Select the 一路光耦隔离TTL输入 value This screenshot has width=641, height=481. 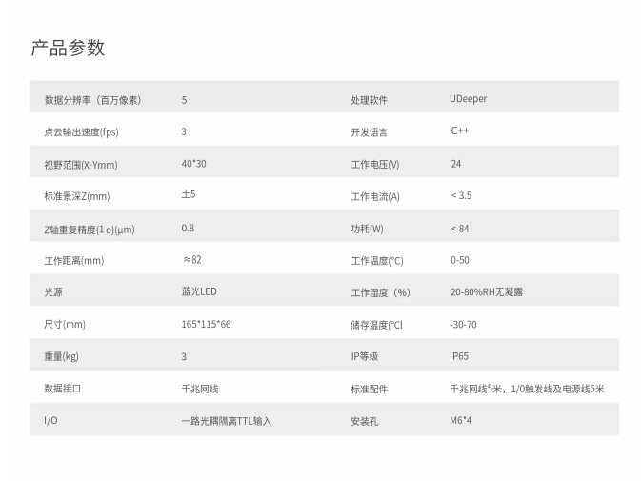pos(226,420)
